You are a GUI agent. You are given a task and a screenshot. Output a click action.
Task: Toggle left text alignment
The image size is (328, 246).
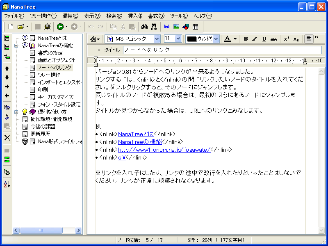coord(309,39)
